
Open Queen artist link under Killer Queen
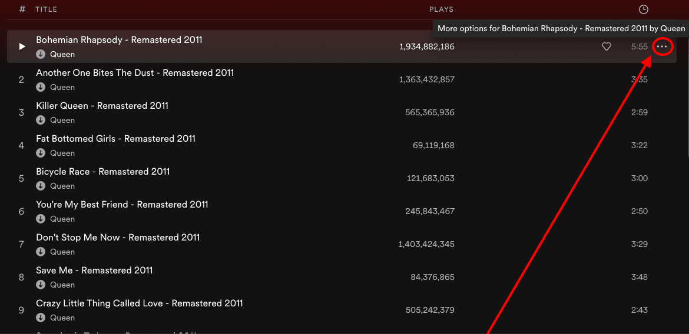click(x=62, y=121)
